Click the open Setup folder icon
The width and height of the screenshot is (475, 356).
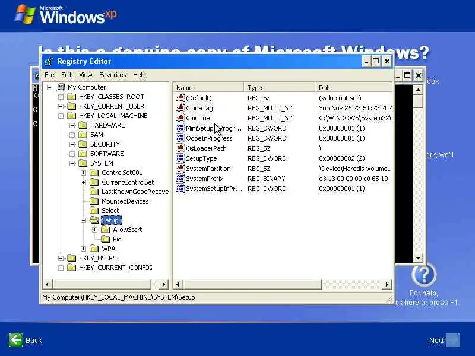pos(94,220)
